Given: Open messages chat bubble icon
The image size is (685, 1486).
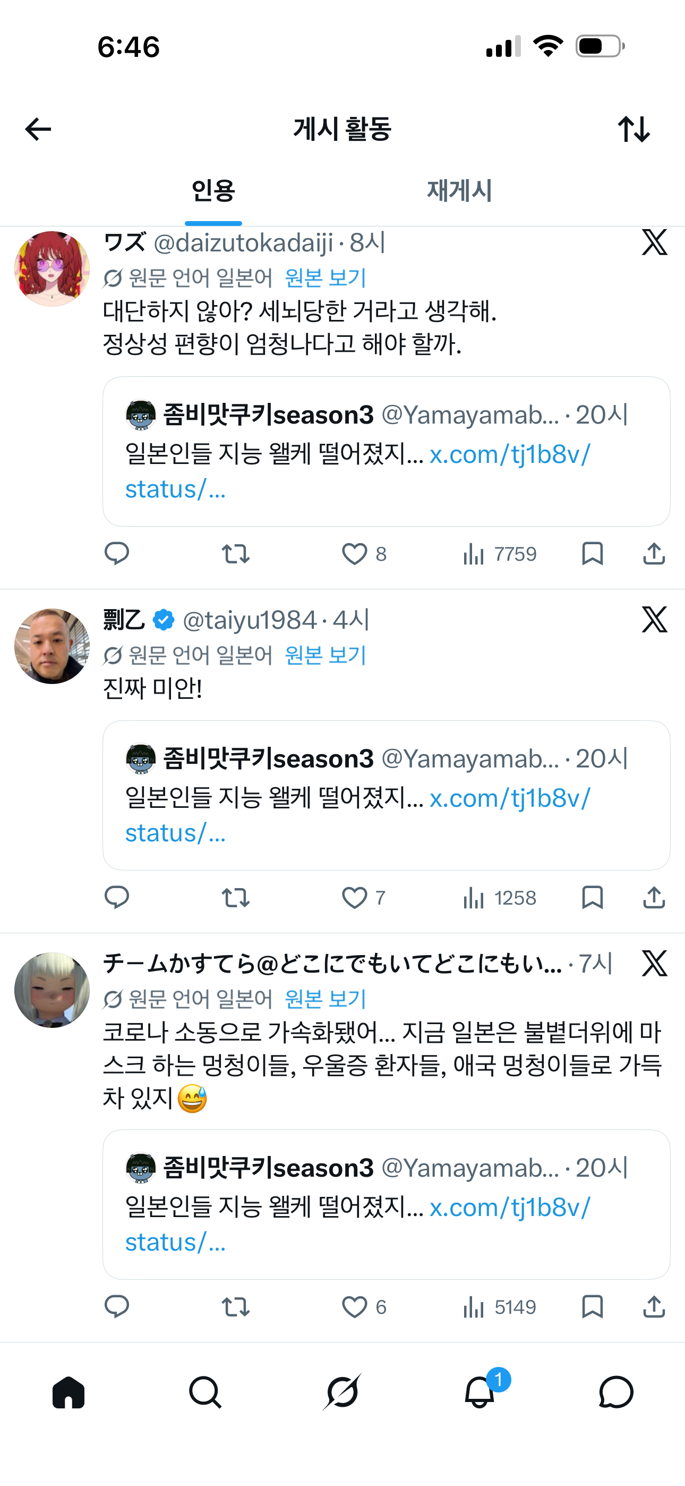Looking at the screenshot, I should (617, 1392).
